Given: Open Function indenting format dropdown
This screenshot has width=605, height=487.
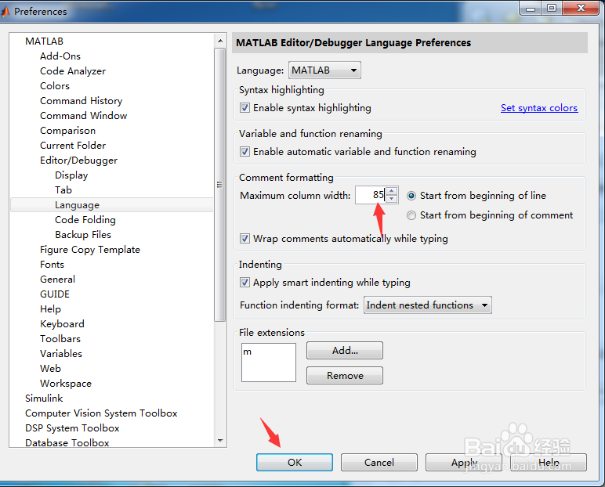Looking at the screenshot, I should pyautogui.click(x=428, y=305).
